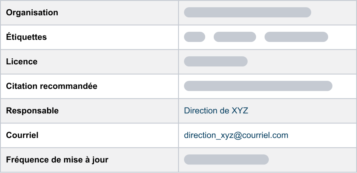Viewport: 357px width, 173px height.
Task: Select the Licence row label
Action: pos(22,62)
